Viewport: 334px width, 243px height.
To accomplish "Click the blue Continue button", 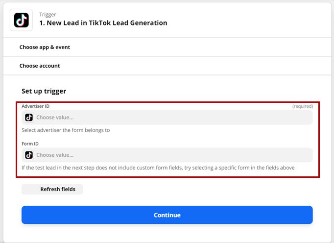I will pos(167,215).
